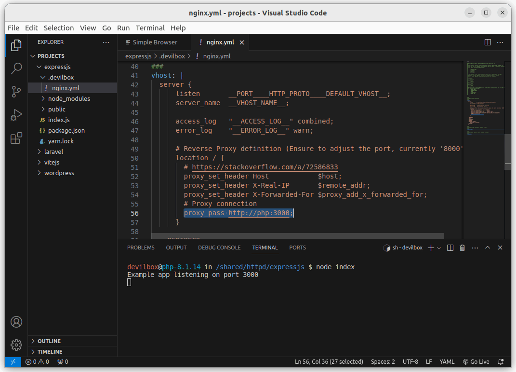The image size is (516, 372).
Task: Open the Run and Debug view
Action: point(16,115)
